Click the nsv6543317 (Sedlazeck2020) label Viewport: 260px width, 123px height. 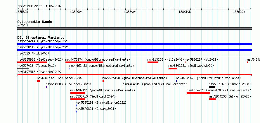(68, 84)
